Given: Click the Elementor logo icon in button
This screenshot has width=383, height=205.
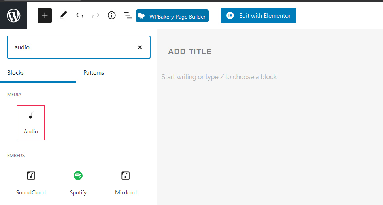Looking at the screenshot, I should click(x=230, y=16).
